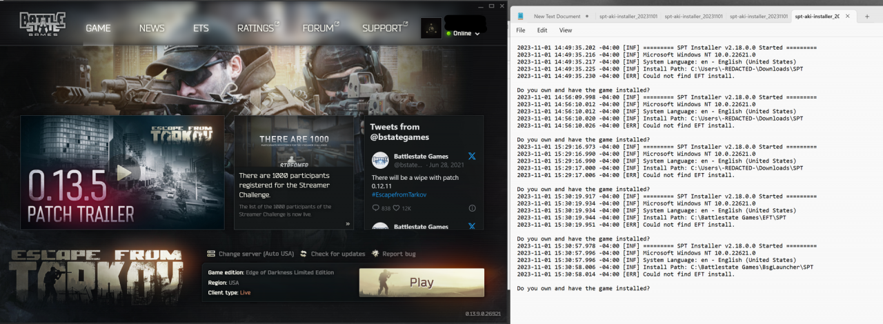Click the X logo on first tweet
The image size is (883, 324).
point(472,156)
